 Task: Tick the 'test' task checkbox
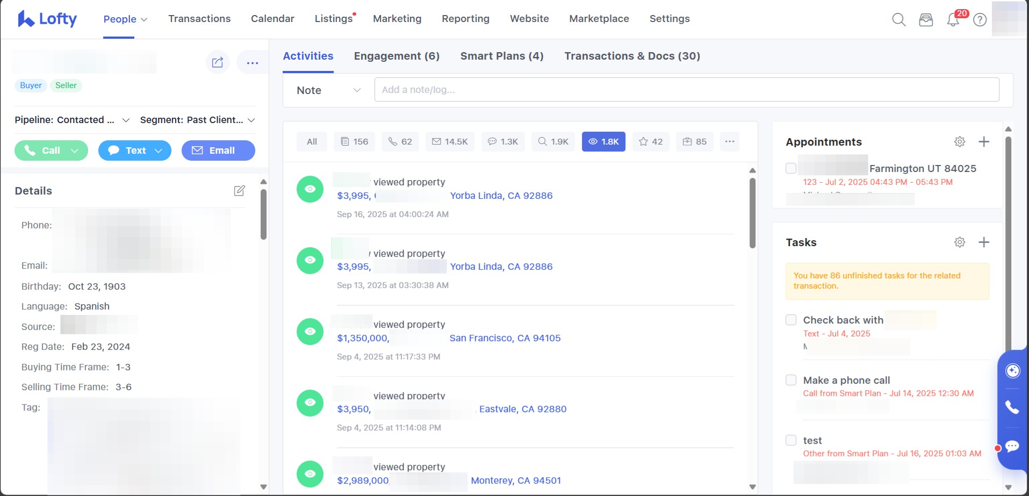791,441
